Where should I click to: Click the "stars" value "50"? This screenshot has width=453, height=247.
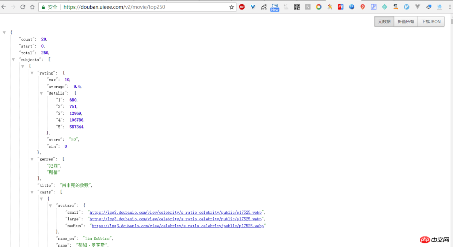(73, 140)
